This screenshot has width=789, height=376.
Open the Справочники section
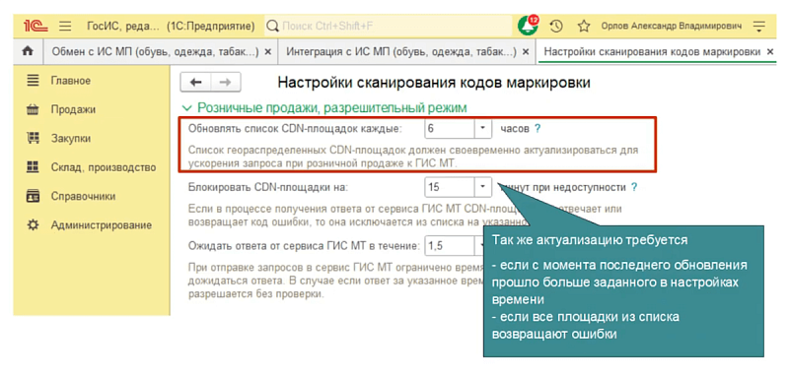tap(83, 196)
